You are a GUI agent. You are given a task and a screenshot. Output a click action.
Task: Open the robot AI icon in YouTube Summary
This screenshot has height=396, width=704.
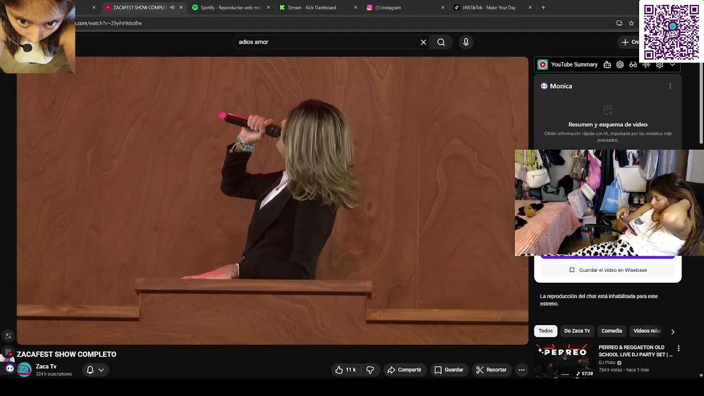click(607, 64)
